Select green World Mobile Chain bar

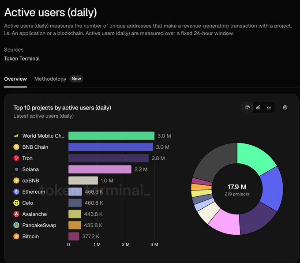111,136
